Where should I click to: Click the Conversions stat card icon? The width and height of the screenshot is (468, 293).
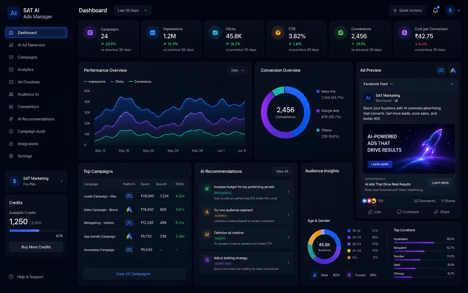coord(341,33)
